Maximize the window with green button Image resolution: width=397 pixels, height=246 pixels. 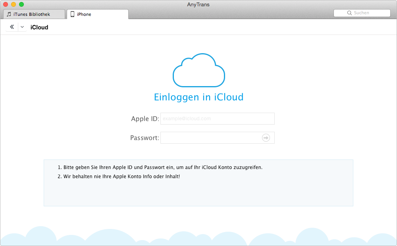click(x=21, y=4)
